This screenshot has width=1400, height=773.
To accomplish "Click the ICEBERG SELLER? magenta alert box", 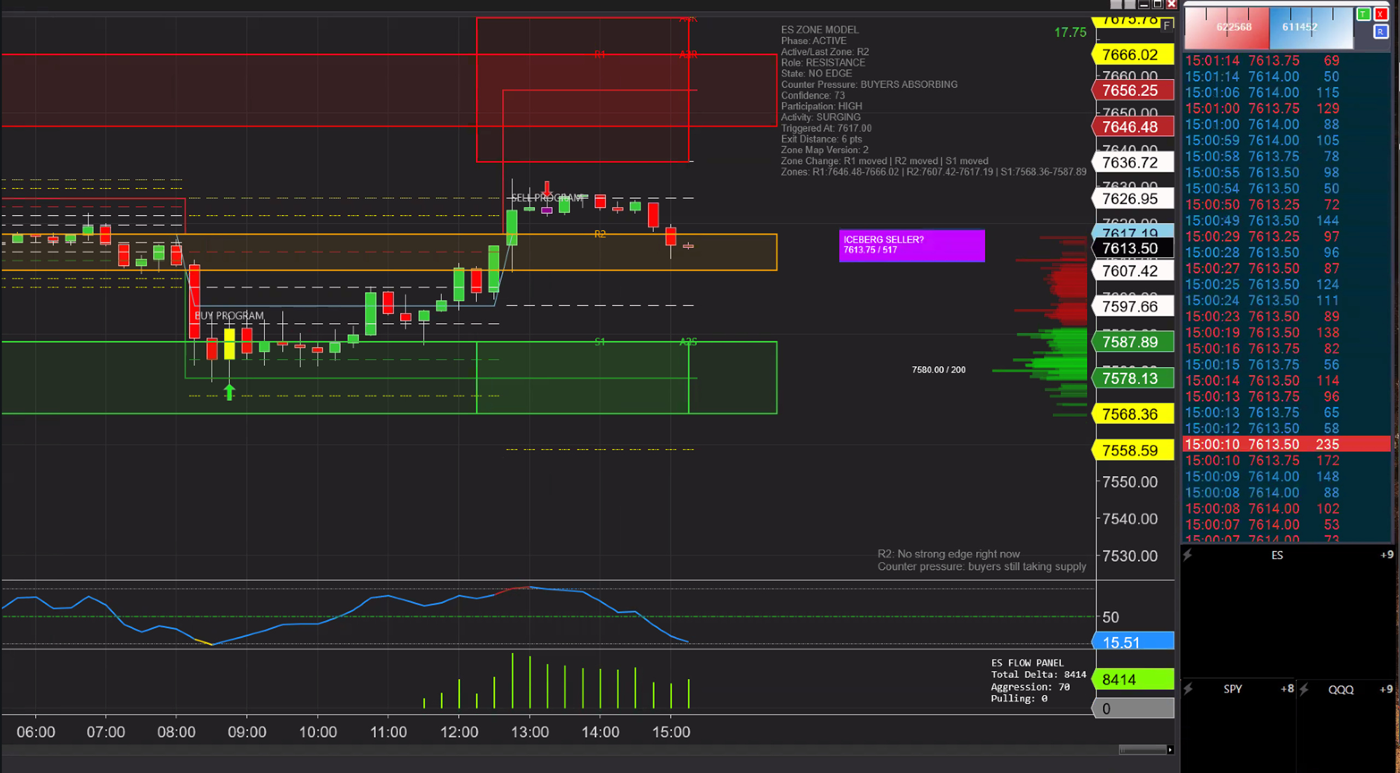I will point(912,245).
